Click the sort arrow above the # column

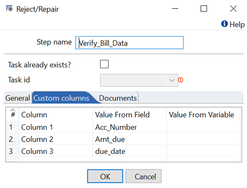13,110
